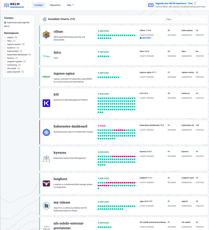Screen dimensions: 209x230
Task: Check the monitoring namespace checkbox
Action: pyautogui.click(x=5, y=65)
